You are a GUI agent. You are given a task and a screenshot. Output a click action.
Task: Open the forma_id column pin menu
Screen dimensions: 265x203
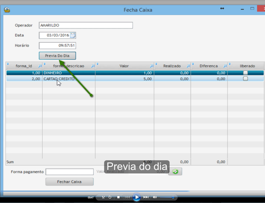click(x=8, y=64)
